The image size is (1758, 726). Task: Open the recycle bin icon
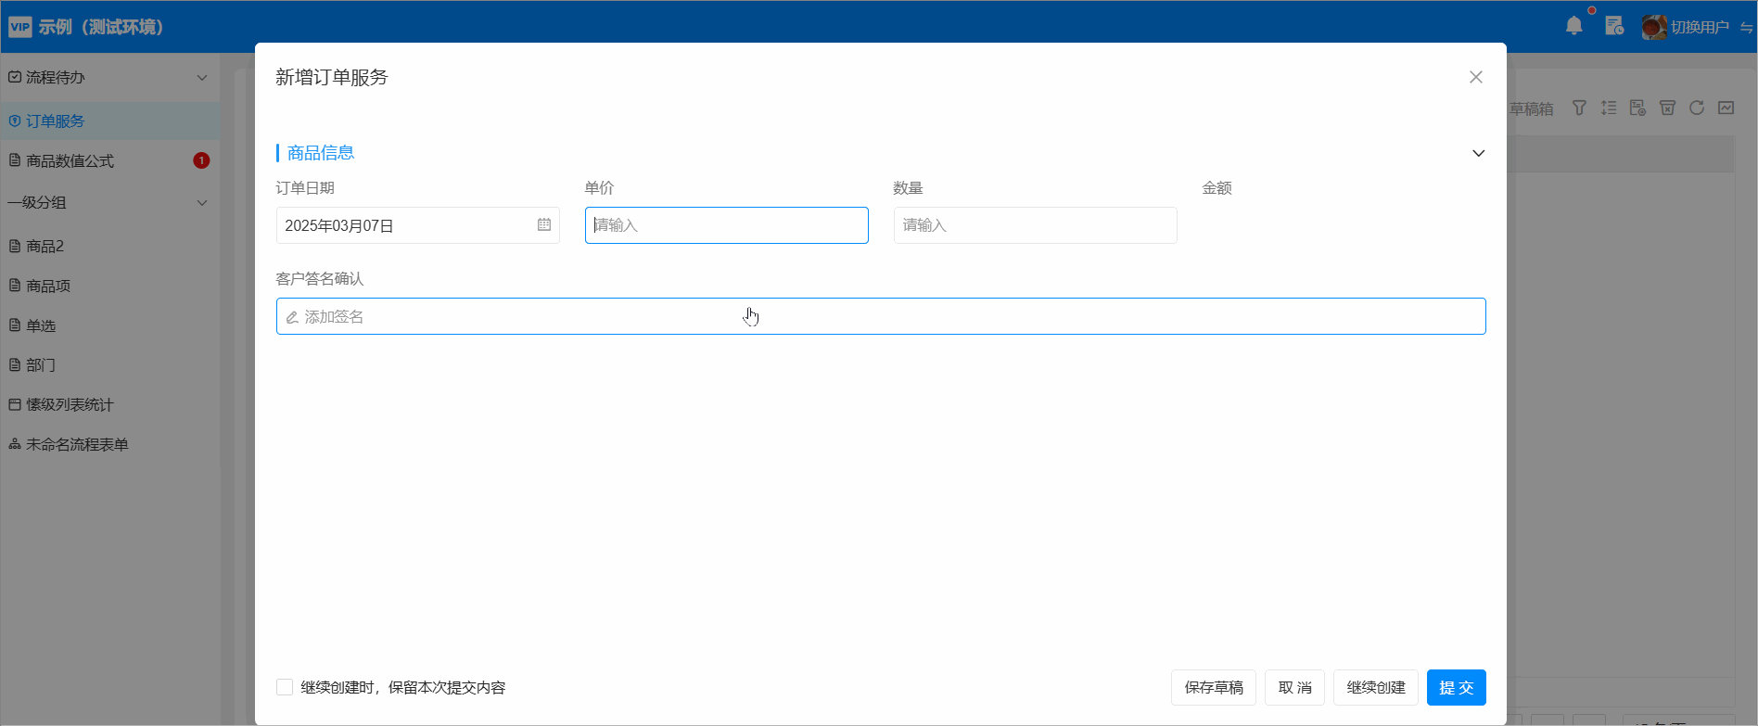pos(1667,108)
